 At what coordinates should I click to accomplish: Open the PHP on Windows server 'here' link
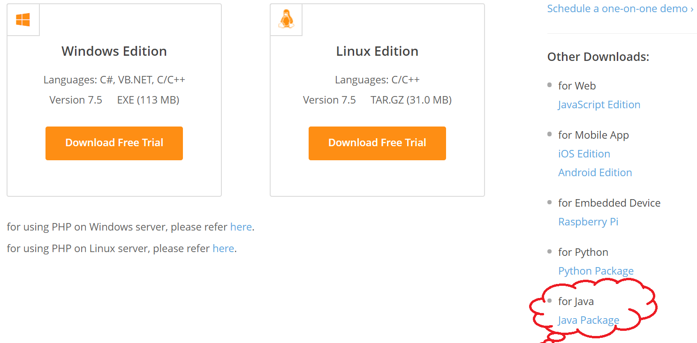pyautogui.click(x=241, y=227)
